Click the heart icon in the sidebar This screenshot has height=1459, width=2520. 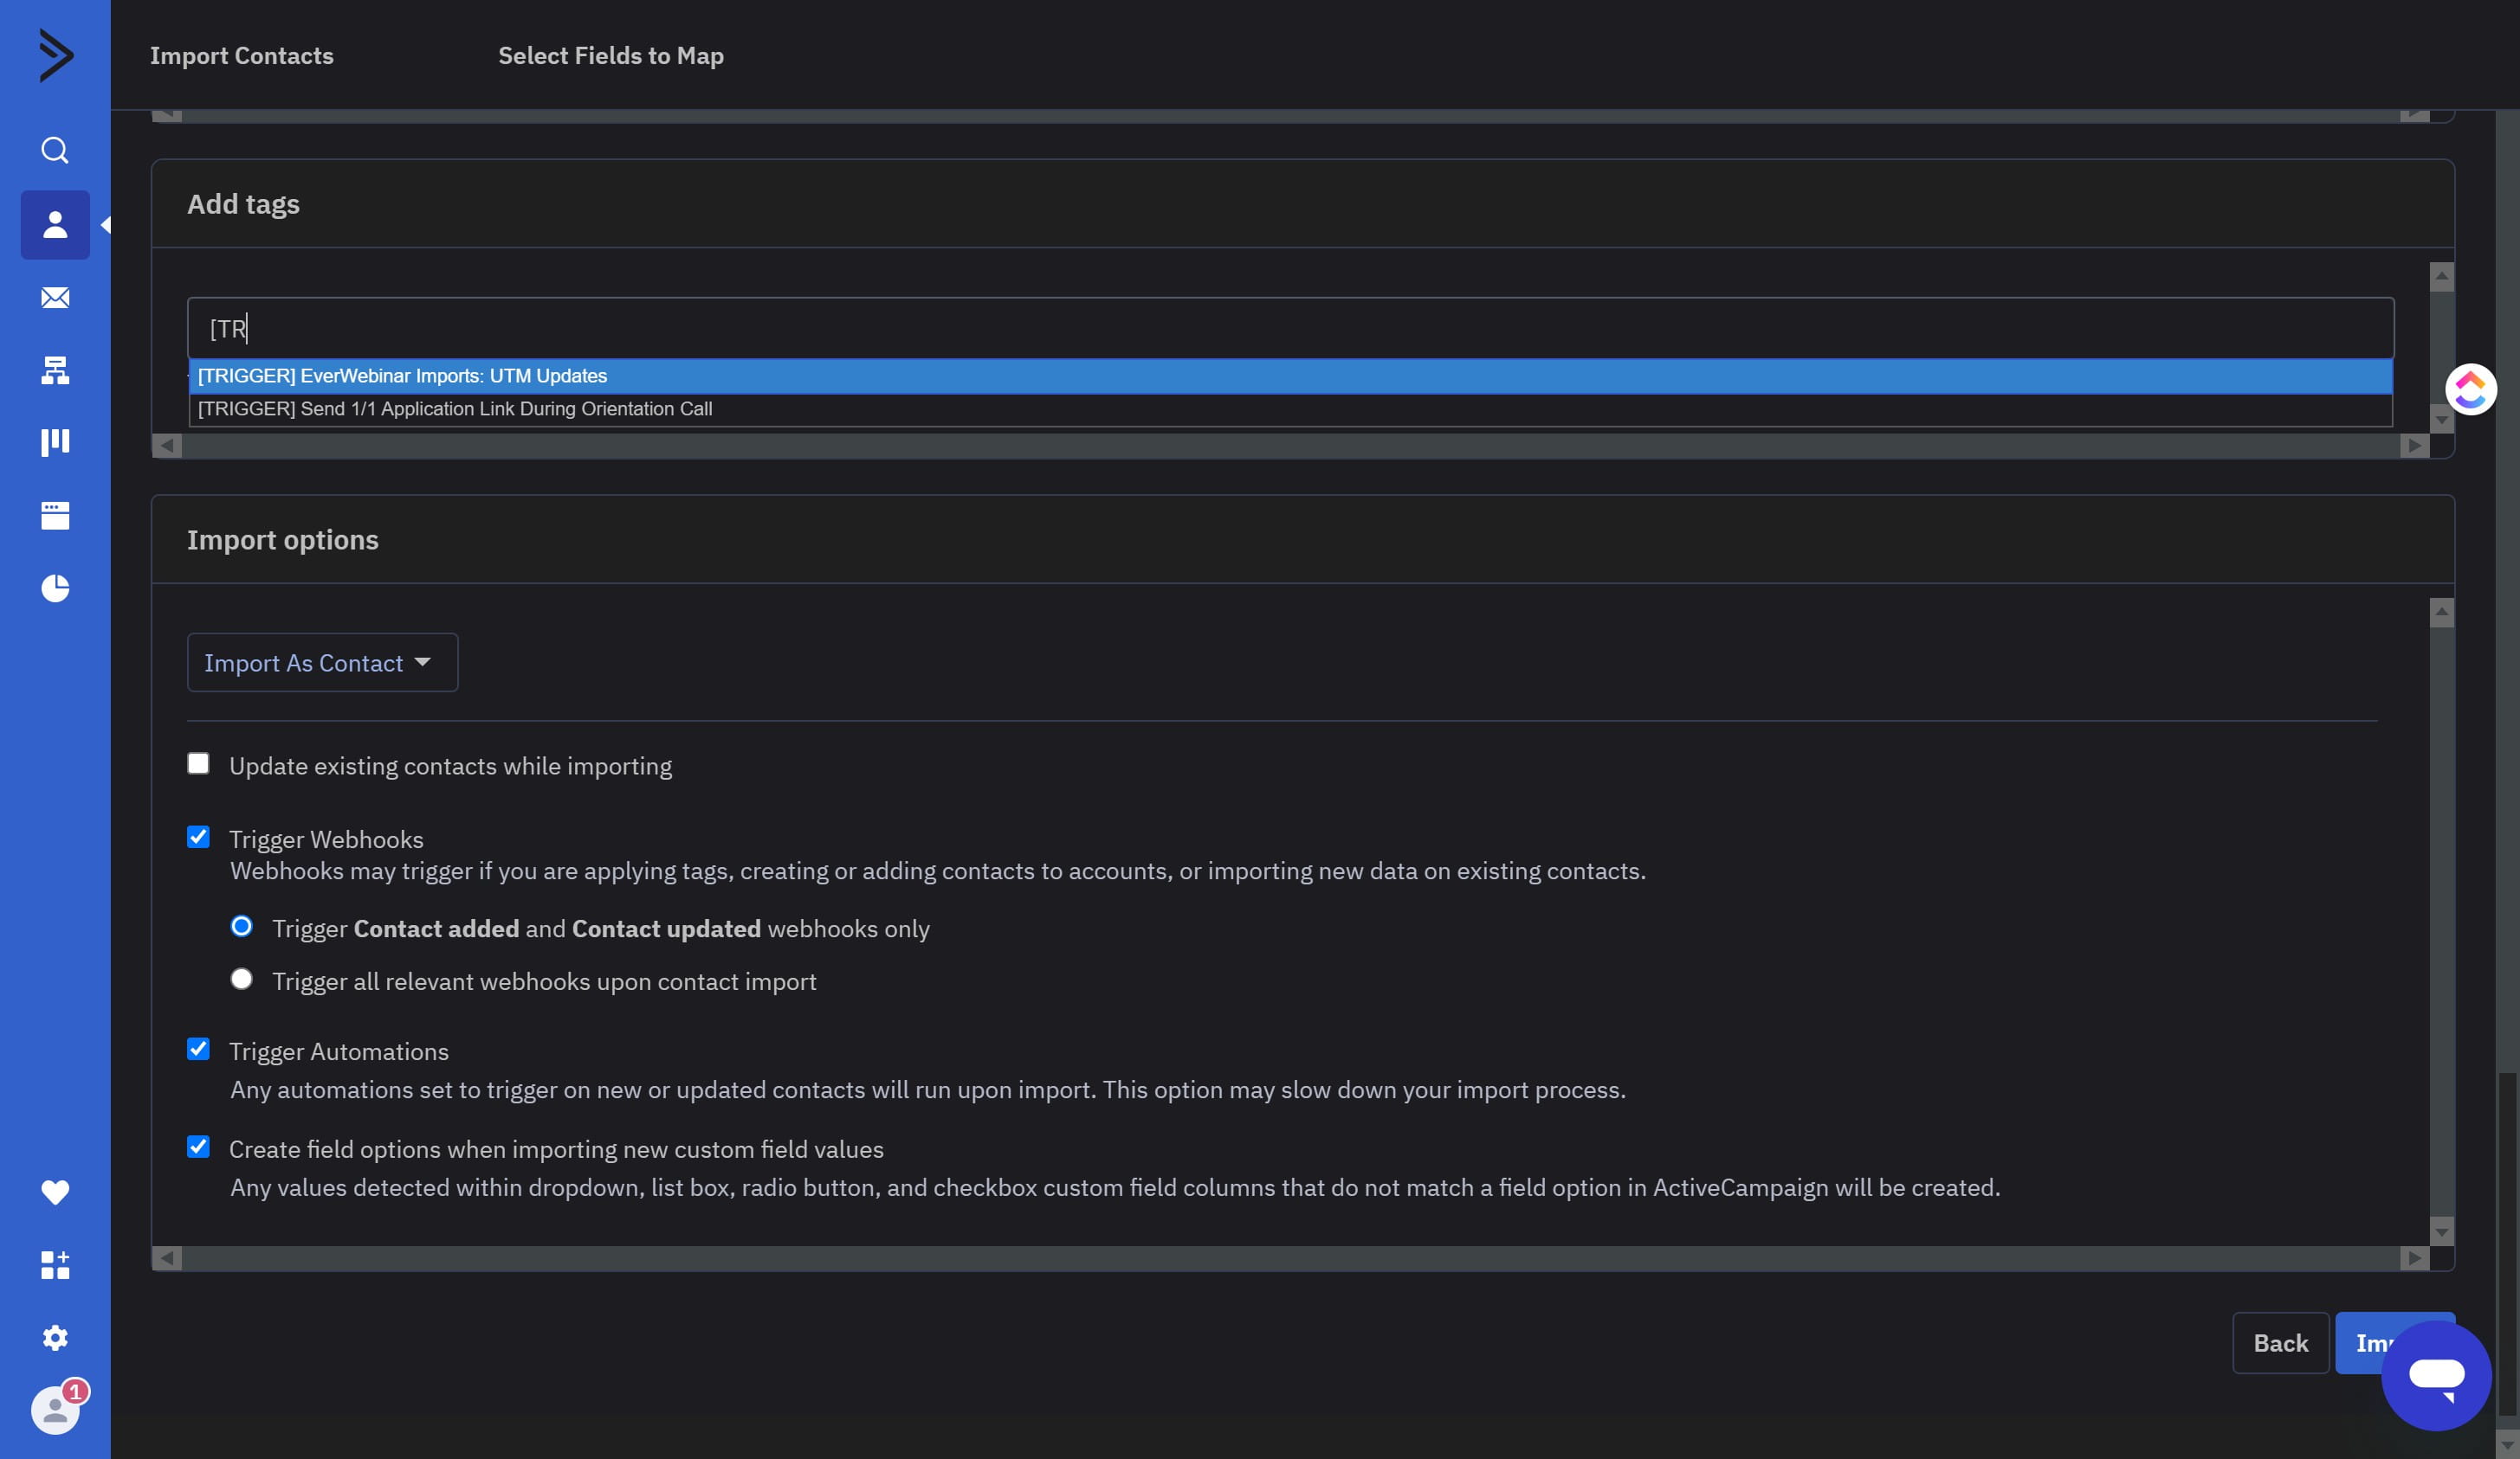tap(55, 1192)
